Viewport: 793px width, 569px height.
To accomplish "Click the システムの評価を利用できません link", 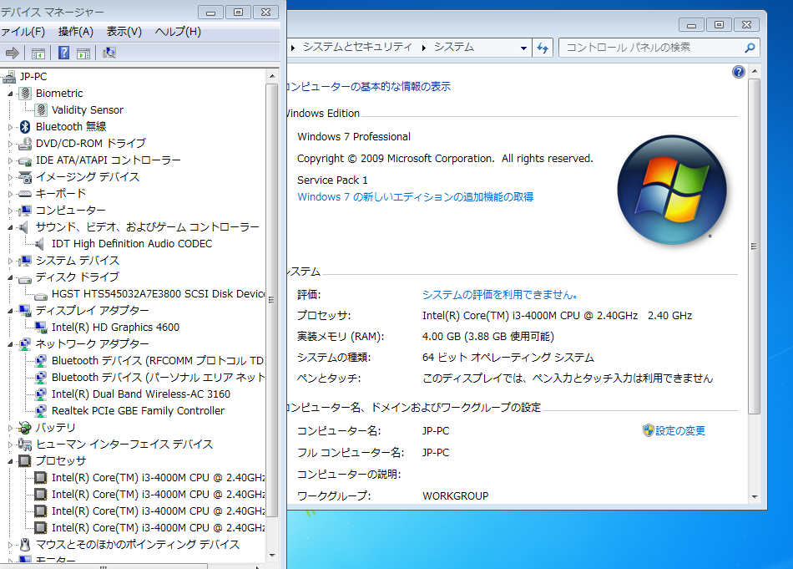I will pyautogui.click(x=500, y=295).
